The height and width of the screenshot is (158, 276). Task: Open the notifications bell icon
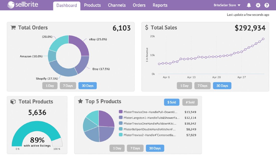249,5
